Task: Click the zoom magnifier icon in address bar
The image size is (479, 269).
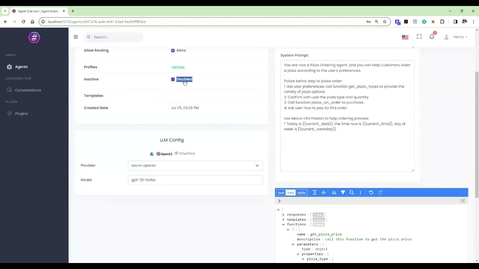Action: click(376, 22)
